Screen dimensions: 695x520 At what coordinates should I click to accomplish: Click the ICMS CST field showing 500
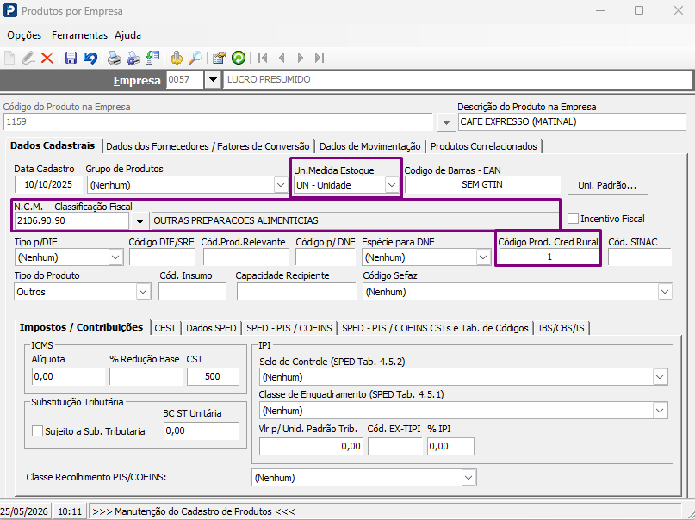(214, 376)
